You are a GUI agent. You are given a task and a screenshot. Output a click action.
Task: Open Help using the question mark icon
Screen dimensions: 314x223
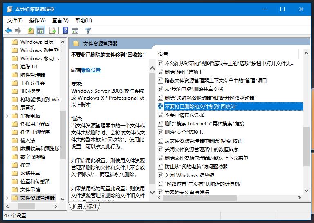pyautogui.click(x=65, y=30)
